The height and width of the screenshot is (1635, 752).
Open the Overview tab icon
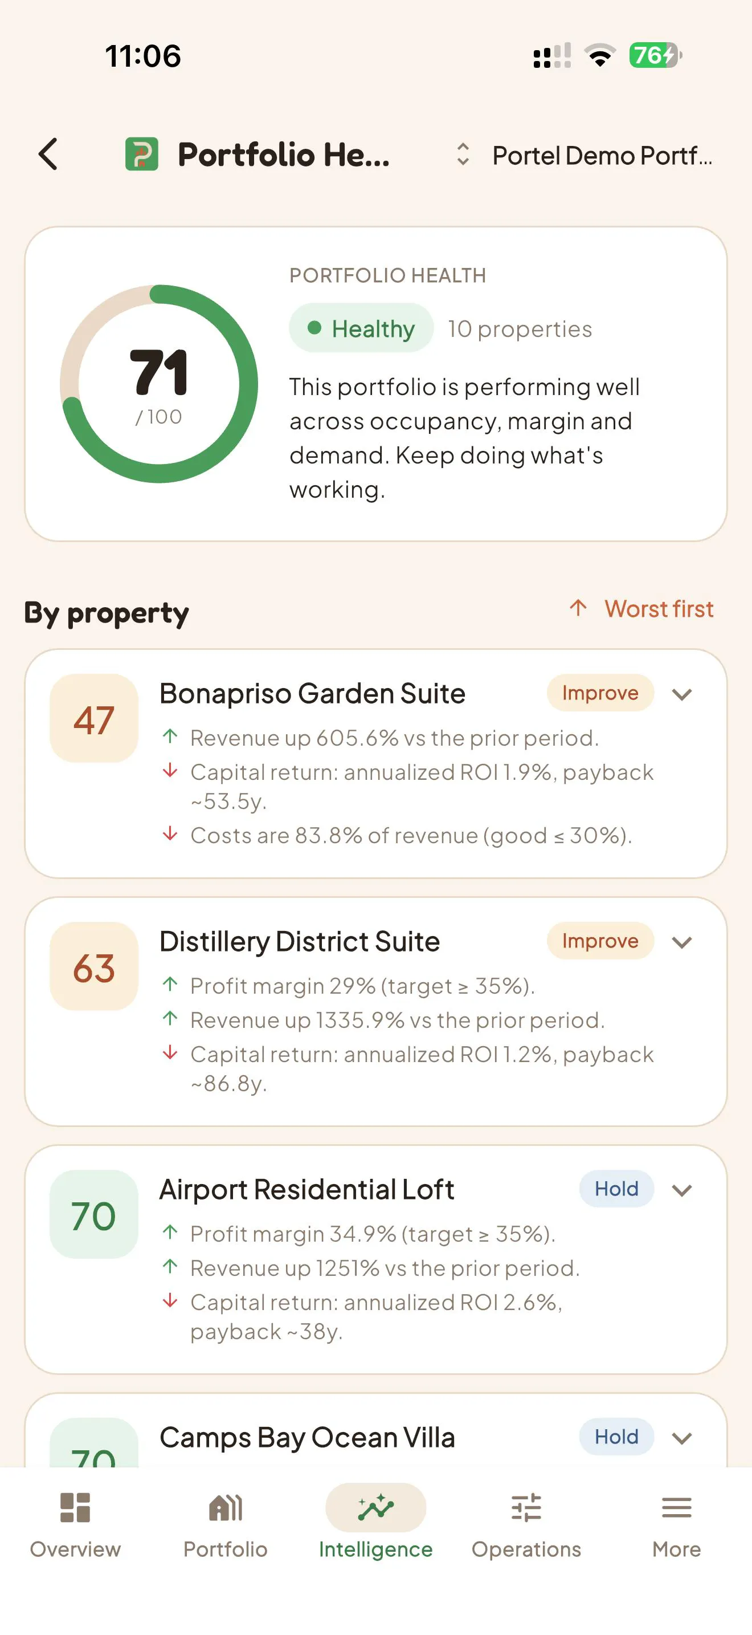pos(75,1507)
